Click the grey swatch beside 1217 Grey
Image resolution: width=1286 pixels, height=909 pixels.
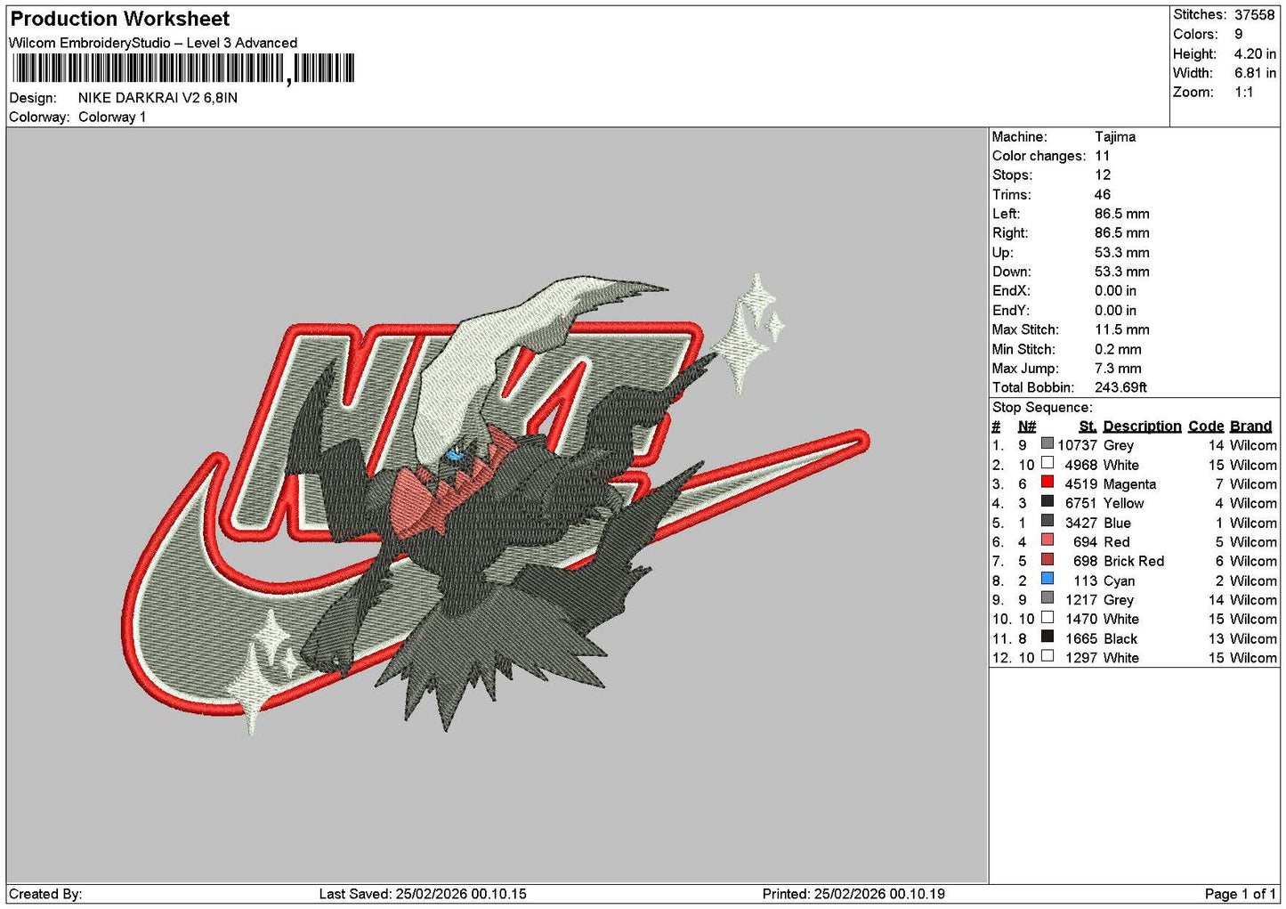pyautogui.click(x=1047, y=598)
